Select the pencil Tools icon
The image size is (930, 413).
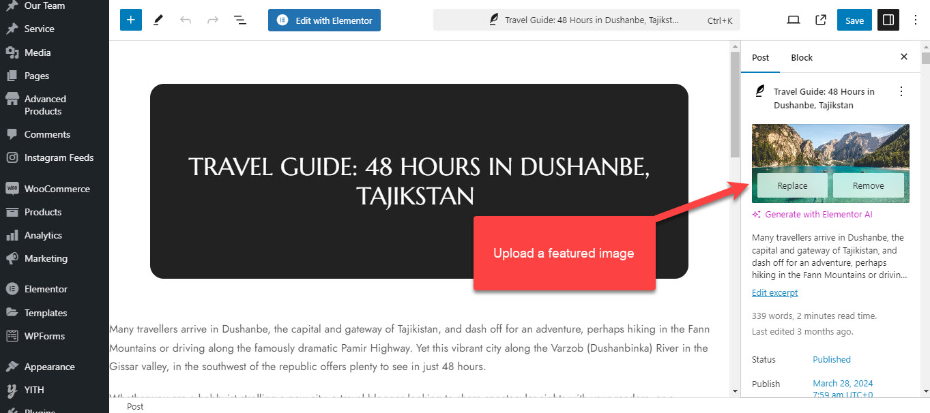tap(158, 20)
